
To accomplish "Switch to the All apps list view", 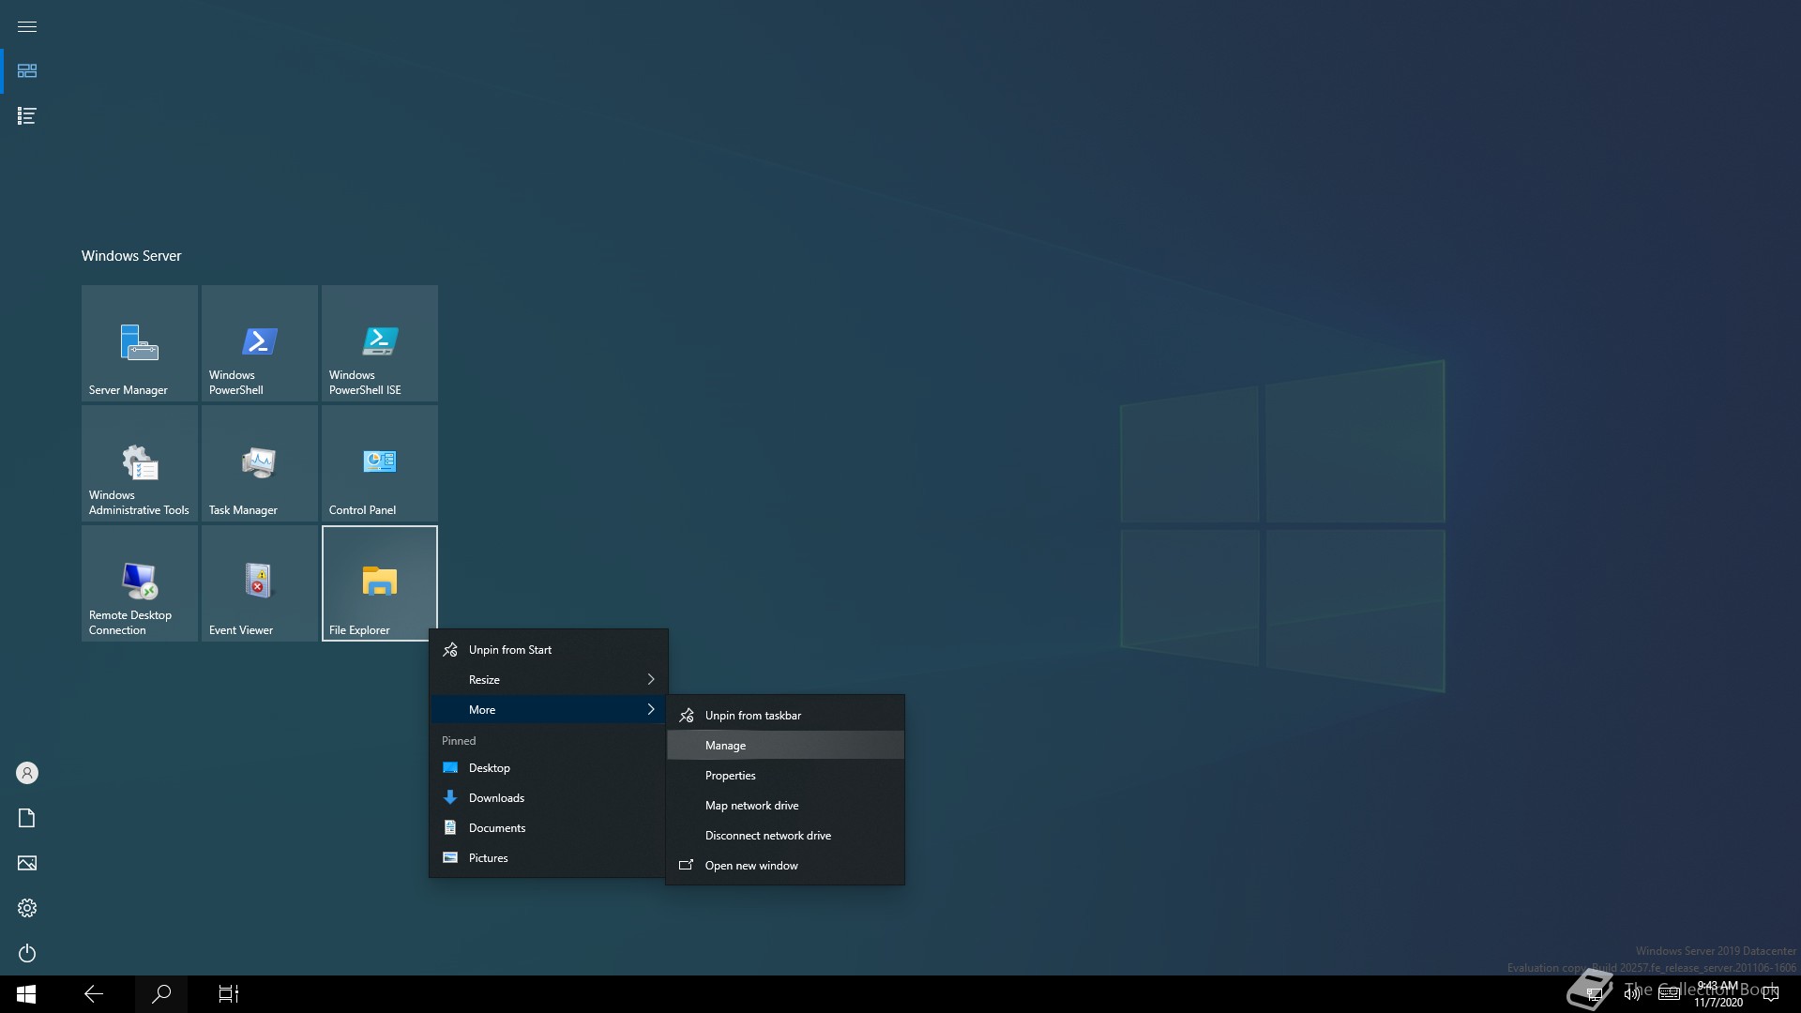I will click(27, 116).
